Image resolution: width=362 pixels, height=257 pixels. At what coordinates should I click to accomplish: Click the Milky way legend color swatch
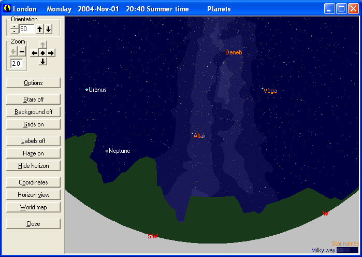click(347, 250)
